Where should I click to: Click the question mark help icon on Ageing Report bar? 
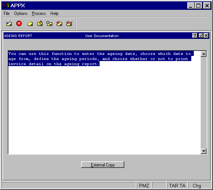(x=195, y=36)
